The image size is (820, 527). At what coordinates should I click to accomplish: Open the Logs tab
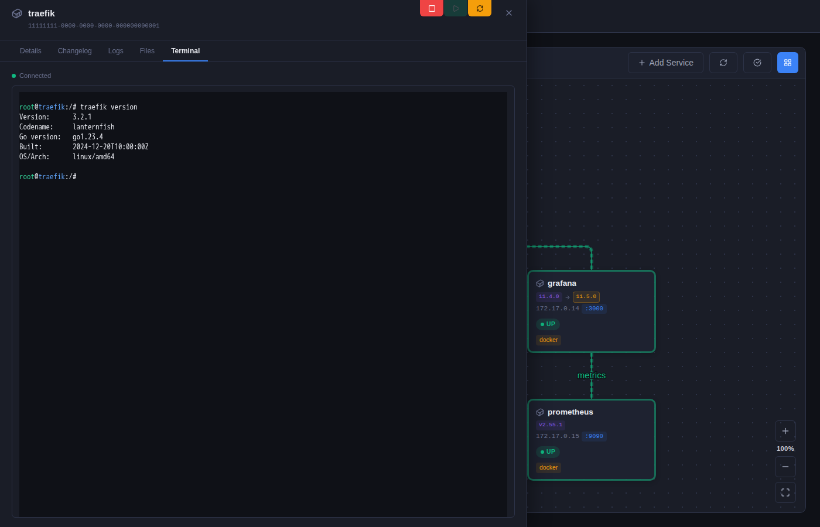pyautogui.click(x=116, y=51)
